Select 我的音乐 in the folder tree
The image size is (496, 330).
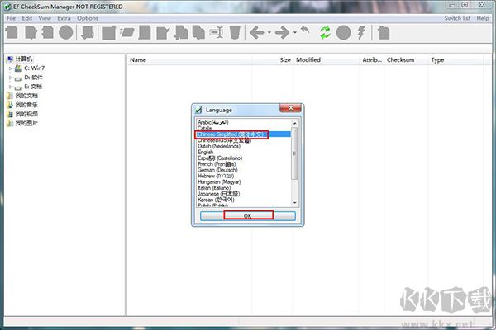pyautogui.click(x=26, y=105)
